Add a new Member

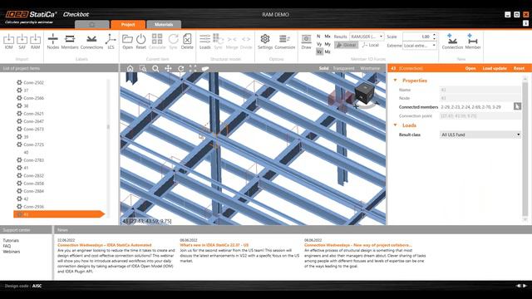click(x=473, y=42)
